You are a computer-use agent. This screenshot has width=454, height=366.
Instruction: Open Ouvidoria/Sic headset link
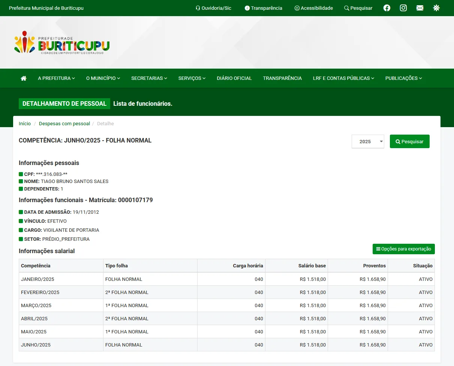pos(213,8)
